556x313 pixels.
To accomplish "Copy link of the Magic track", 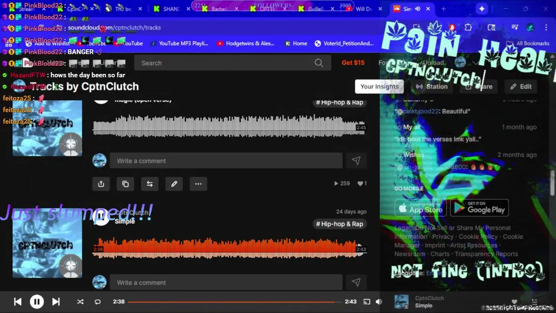I will pyautogui.click(x=126, y=184).
